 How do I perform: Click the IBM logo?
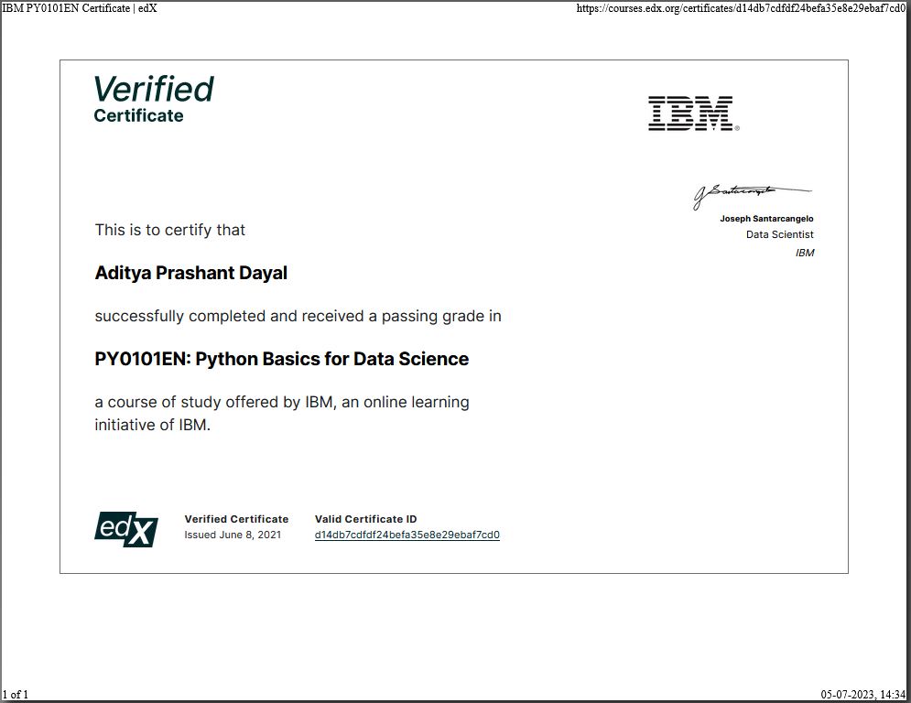pyautogui.click(x=694, y=114)
